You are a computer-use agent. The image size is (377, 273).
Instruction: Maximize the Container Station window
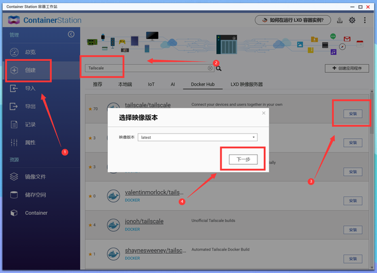click(x=360, y=7)
